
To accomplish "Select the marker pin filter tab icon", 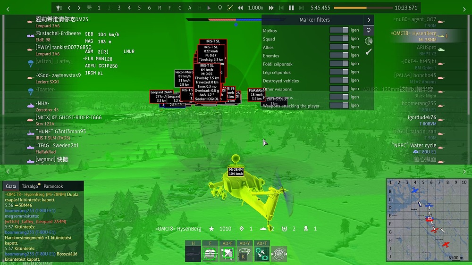I will (369, 30).
